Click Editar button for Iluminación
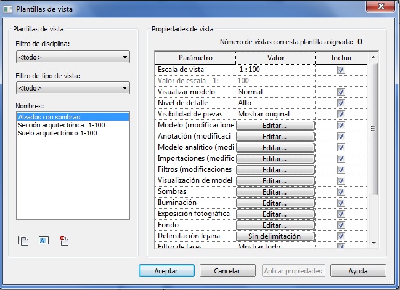Viewport: 400px width, 290px height. [275, 203]
